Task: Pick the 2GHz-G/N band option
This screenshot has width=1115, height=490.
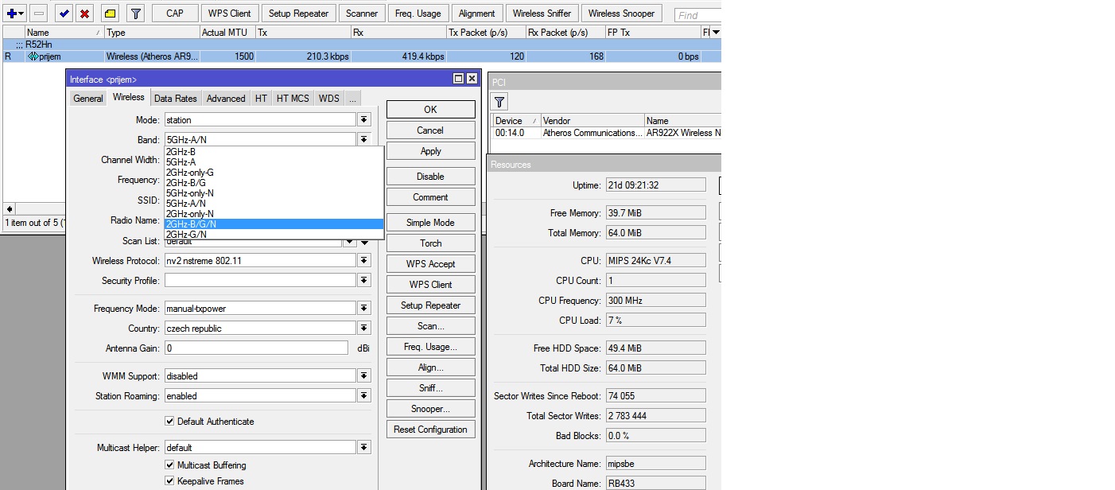Action: 274,234
